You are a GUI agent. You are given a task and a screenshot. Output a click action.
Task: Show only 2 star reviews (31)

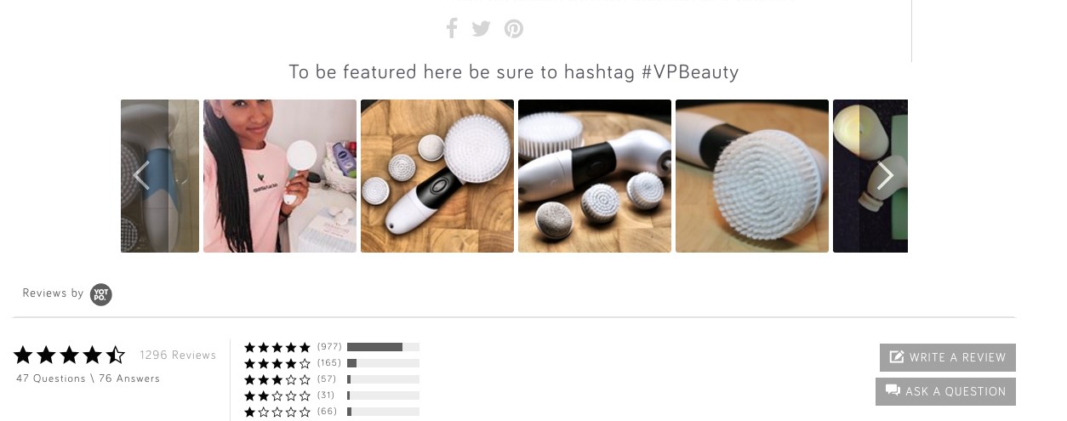(332, 395)
